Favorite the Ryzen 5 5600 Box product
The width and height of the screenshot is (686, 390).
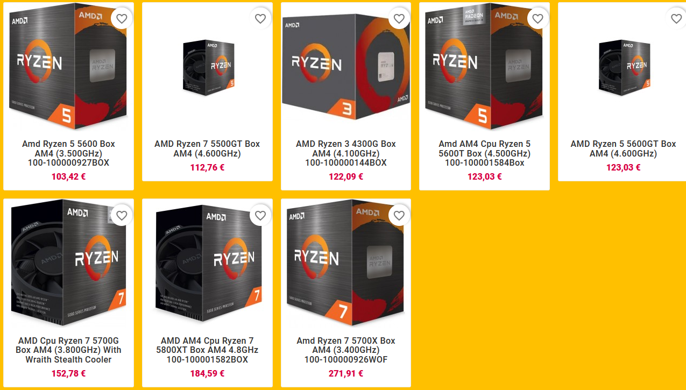122,19
